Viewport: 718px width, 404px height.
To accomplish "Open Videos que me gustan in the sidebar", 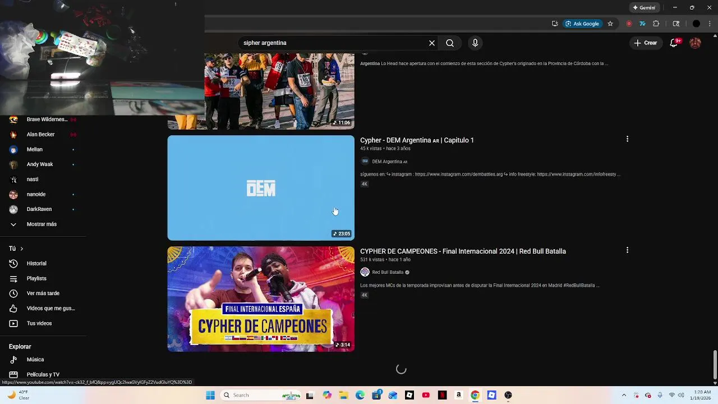I will (x=43, y=308).
